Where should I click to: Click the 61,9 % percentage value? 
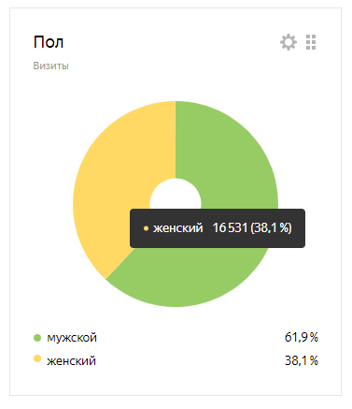pos(302,337)
